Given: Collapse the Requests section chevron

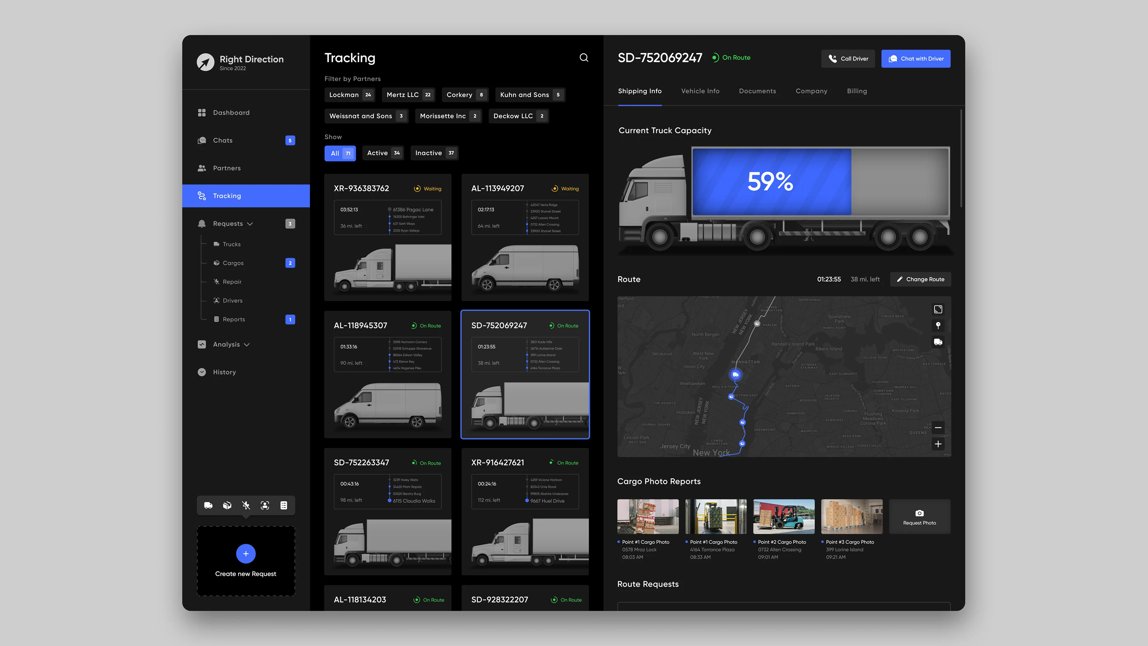Looking at the screenshot, I should [250, 224].
